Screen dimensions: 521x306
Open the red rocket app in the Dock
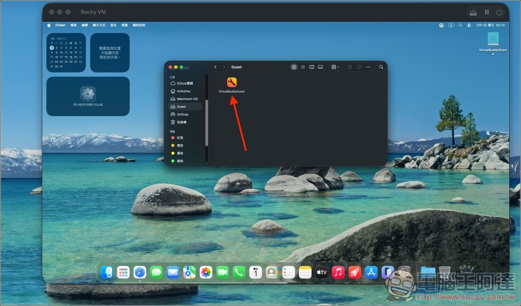(x=354, y=273)
